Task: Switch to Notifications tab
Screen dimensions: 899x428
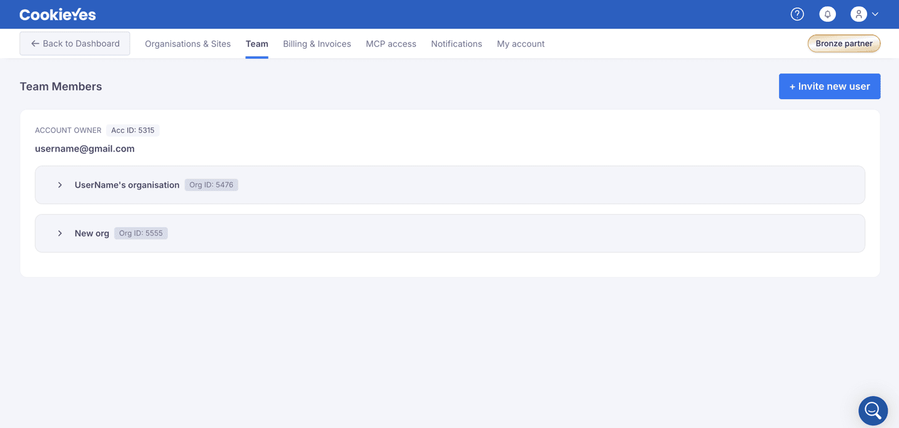Action: (x=456, y=44)
